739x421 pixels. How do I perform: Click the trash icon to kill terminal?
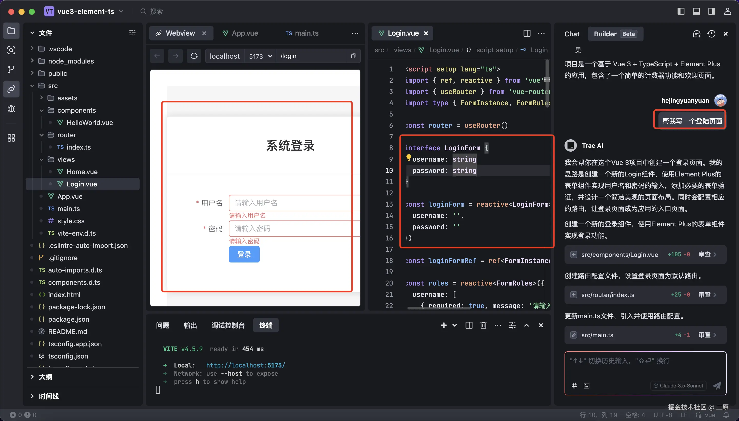[x=483, y=325]
